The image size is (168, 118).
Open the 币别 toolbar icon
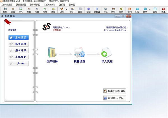(45, 10)
